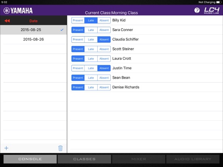This screenshot has width=223, height=167.
Task: Set Sara Conner to Absent
Action: [104, 30]
